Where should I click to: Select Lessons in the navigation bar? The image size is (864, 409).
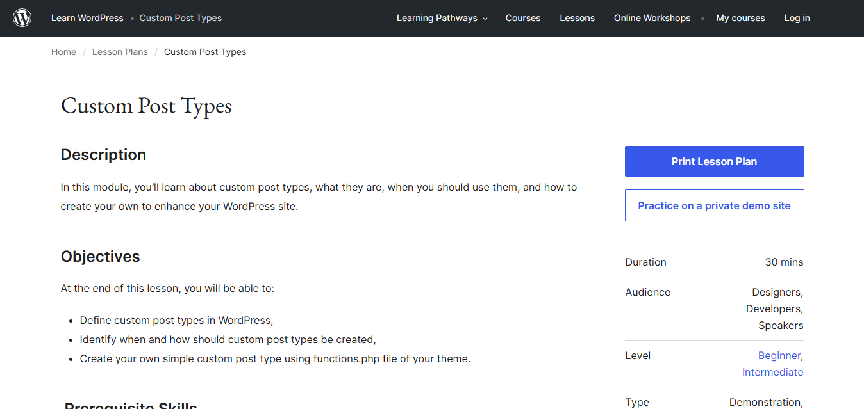(577, 18)
